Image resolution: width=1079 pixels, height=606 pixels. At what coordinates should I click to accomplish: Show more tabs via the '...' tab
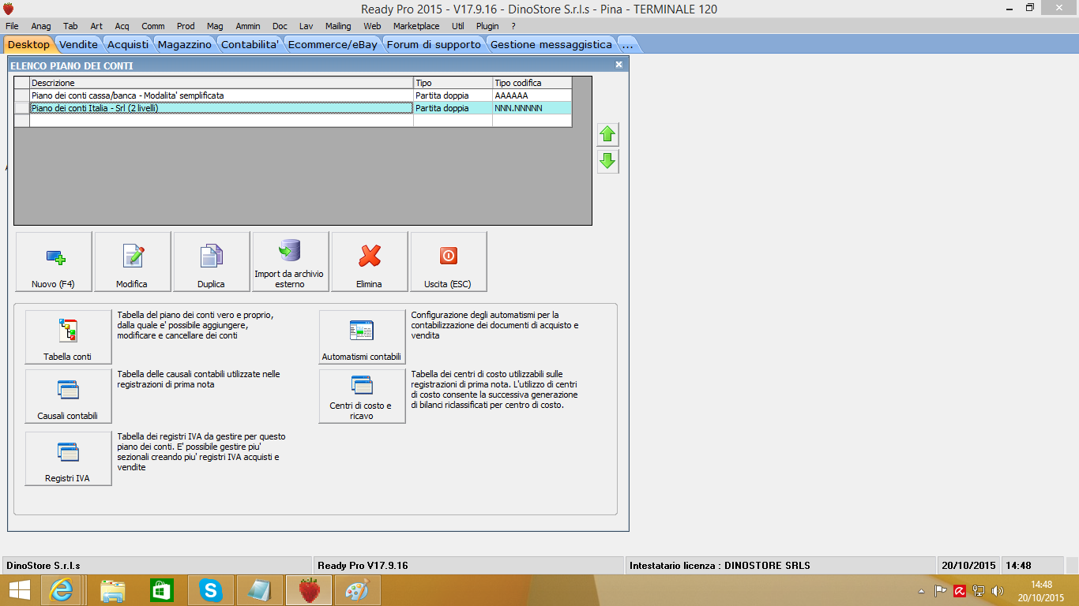coord(628,44)
